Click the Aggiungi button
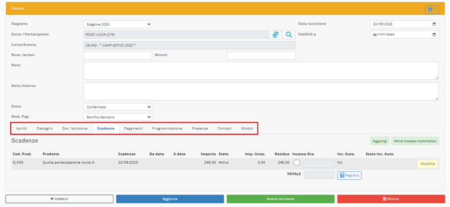 pyautogui.click(x=380, y=141)
